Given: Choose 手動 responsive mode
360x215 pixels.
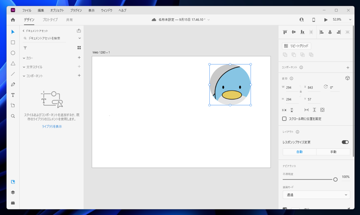Looking at the screenshot, I should click(333, 152).
